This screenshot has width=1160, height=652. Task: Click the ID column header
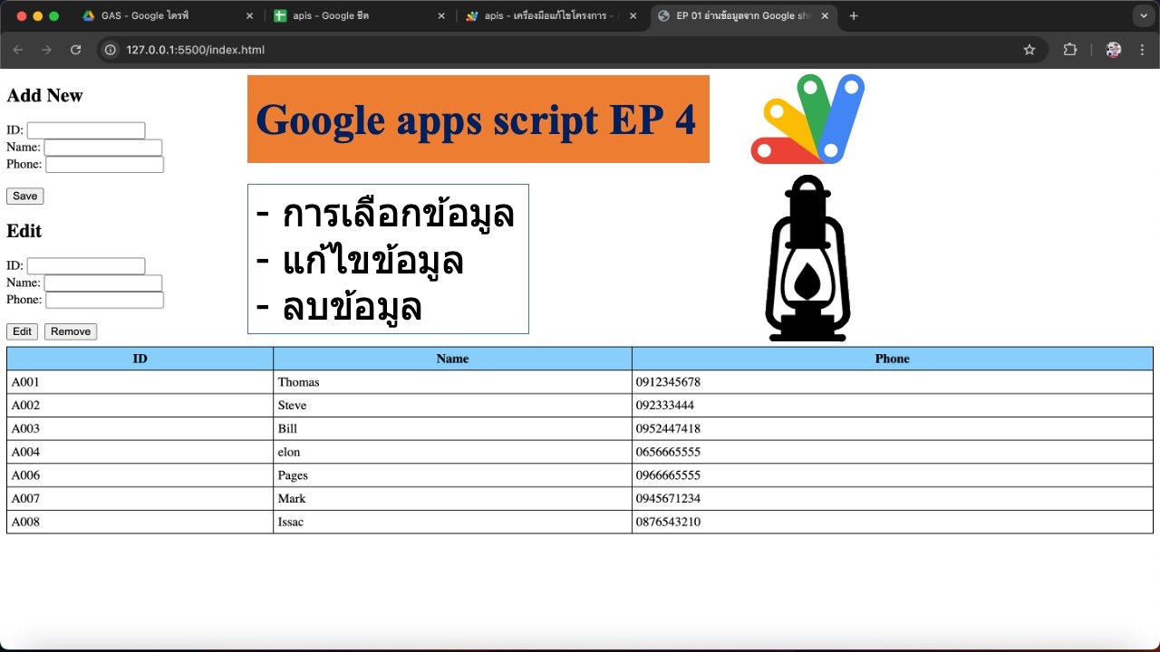[140, 359]
